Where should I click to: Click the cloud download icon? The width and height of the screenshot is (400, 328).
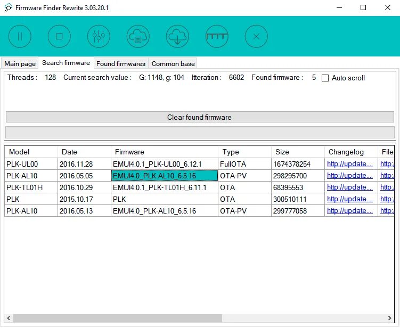point(177,36)
